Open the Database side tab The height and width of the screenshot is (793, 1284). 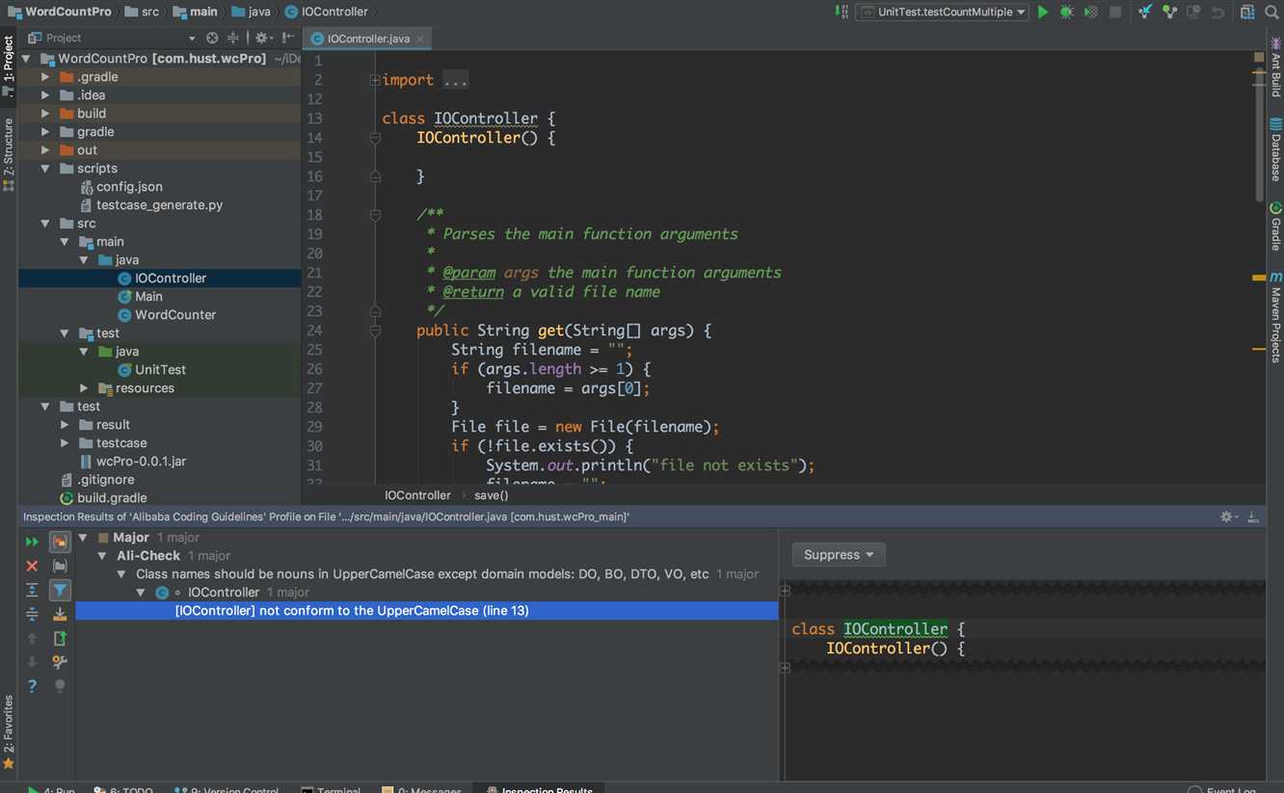click(x=1275, y=150)
